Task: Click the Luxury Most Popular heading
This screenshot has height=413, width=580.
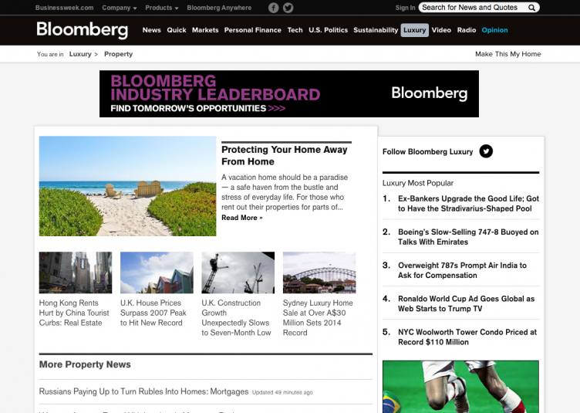Action: coord(417,183)
